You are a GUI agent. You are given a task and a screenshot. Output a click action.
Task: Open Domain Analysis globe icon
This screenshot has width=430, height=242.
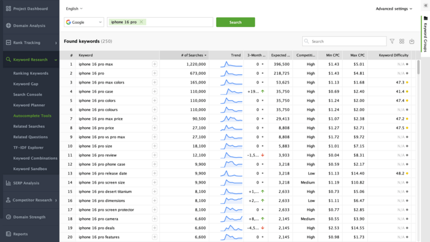9,25
